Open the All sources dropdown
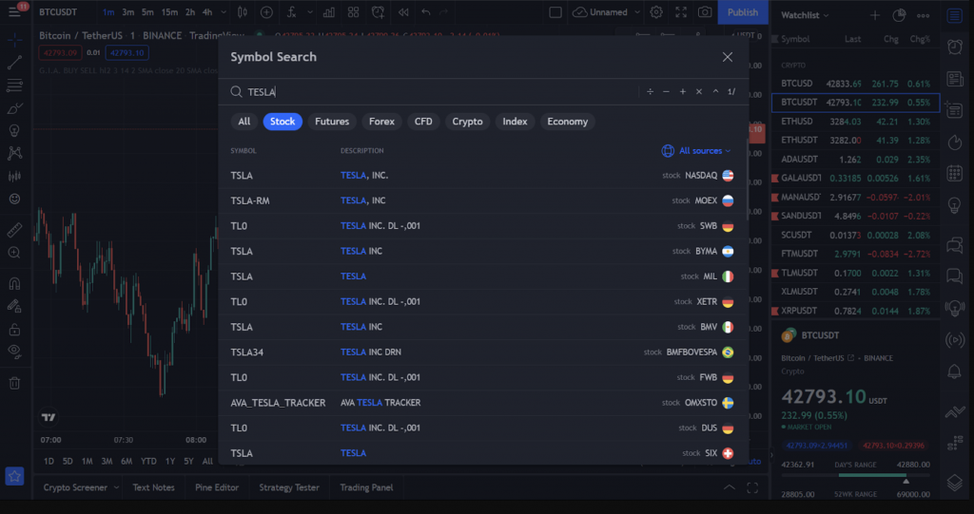Viewport: 974px width, 514px height. pyautogui.click(x=696, y=151)
